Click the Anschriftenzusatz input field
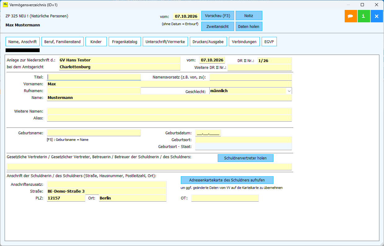This screenshot has height=246, width=384. (107, 184)
